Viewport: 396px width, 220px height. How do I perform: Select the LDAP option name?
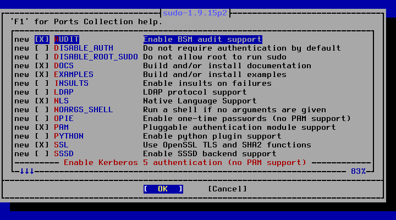64,92
